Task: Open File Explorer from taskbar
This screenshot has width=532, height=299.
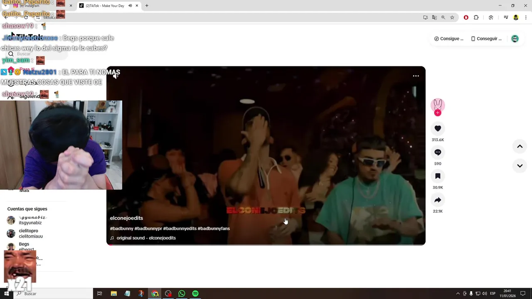Action: pyautogui.click(x=114, y=294)
